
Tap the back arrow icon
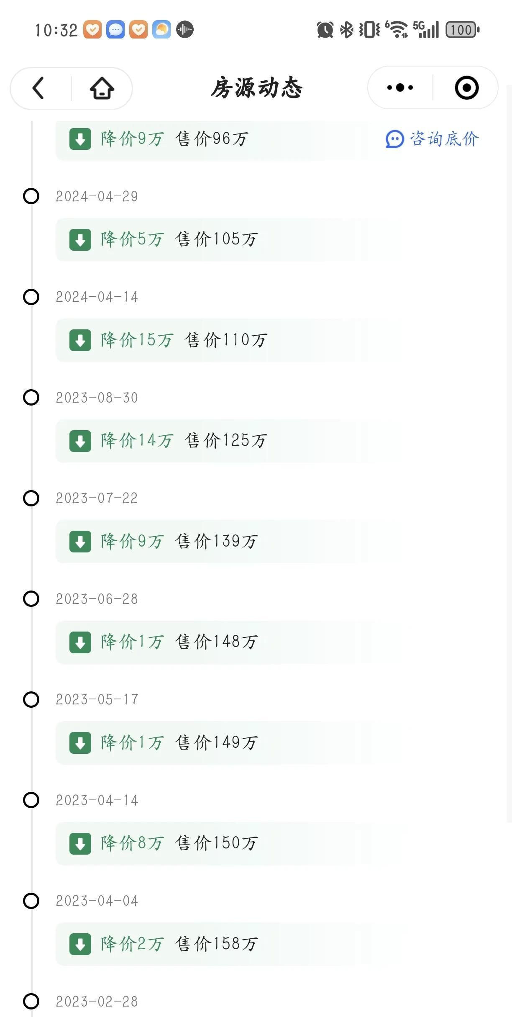(38, 88)
